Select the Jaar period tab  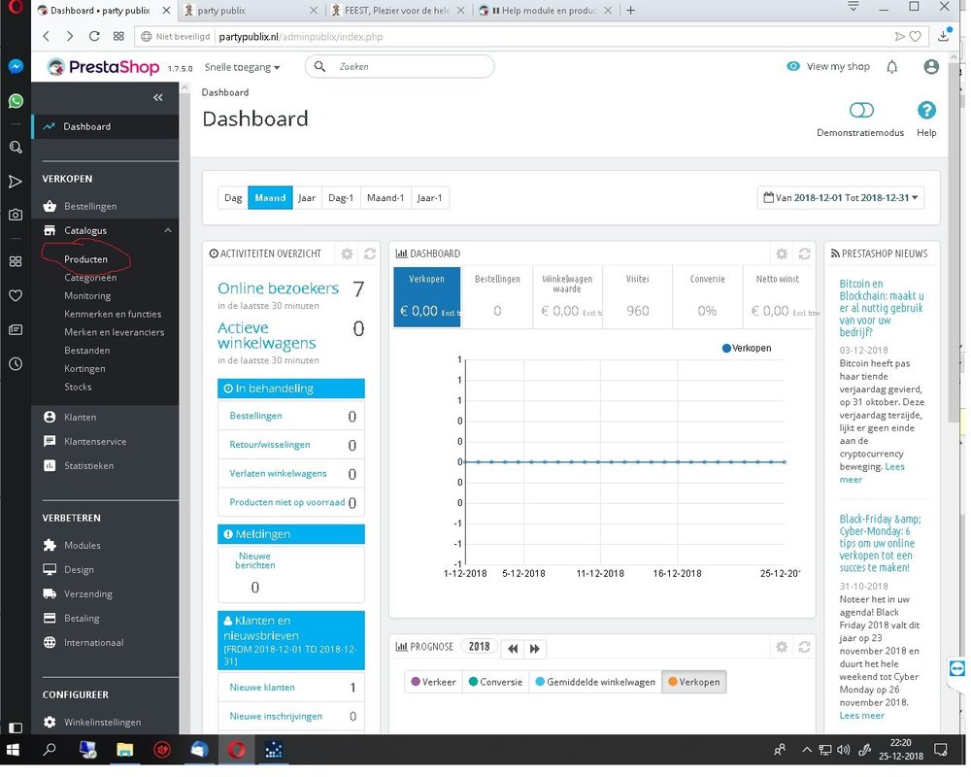coord(307,198)
